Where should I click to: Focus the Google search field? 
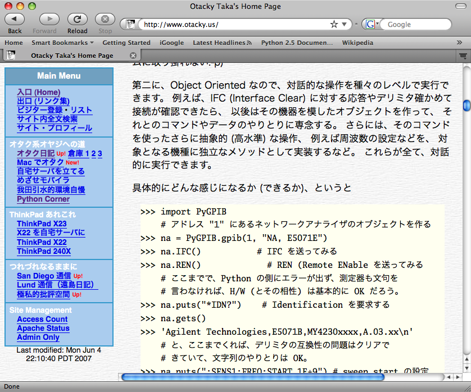416,24
